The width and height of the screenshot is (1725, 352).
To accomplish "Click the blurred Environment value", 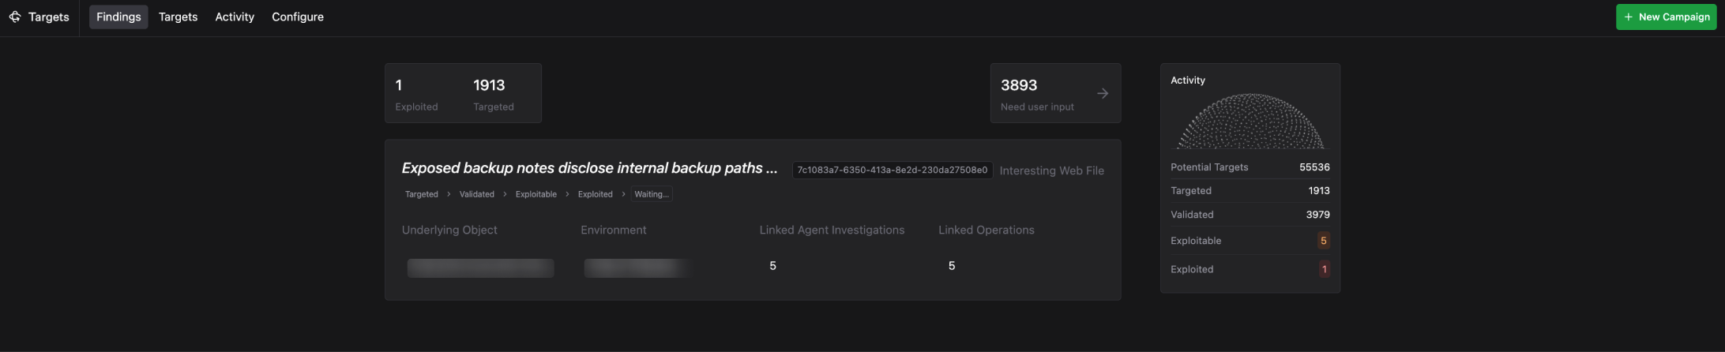I will 637,268.
